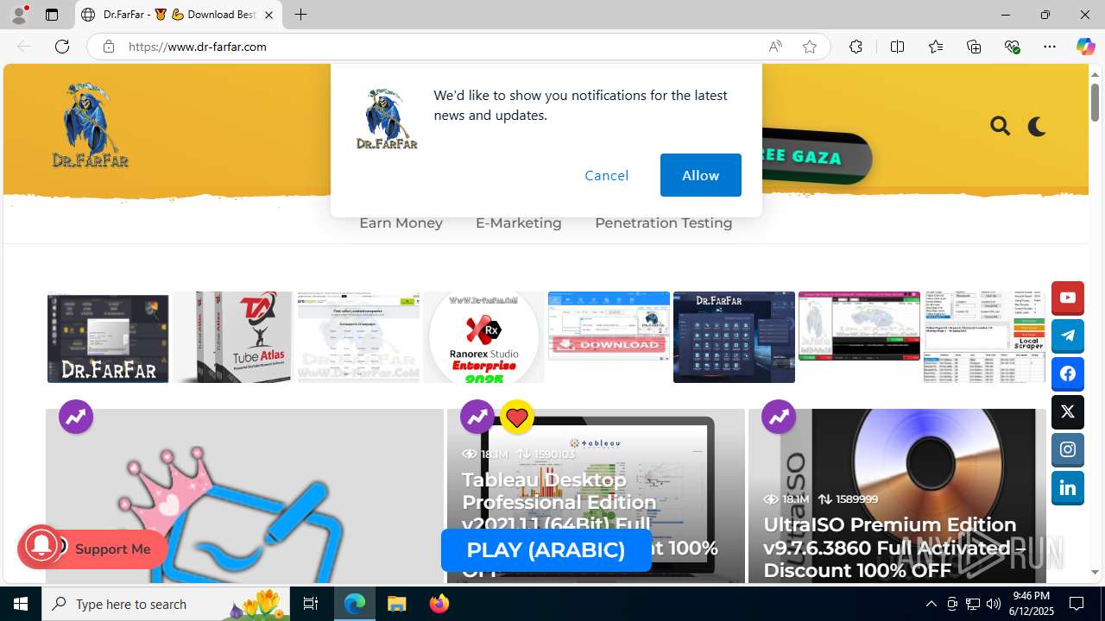
Task: Open Copilot sidebar
Action: (x=1085, y=47)
